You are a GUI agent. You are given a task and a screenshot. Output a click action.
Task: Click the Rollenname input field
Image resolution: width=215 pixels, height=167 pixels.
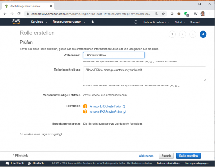coord(114,55)
